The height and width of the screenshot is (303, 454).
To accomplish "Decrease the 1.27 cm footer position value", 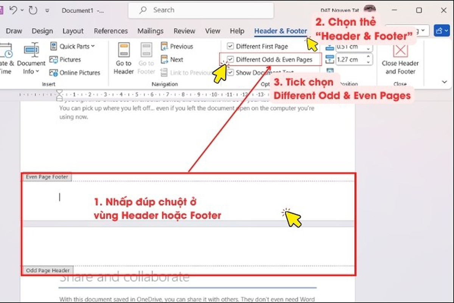I will tap(368, 62).
